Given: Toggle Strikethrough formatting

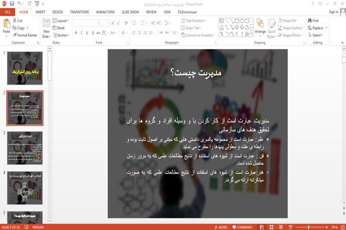Looking at the screenshot, I should (x=98, y=33).
